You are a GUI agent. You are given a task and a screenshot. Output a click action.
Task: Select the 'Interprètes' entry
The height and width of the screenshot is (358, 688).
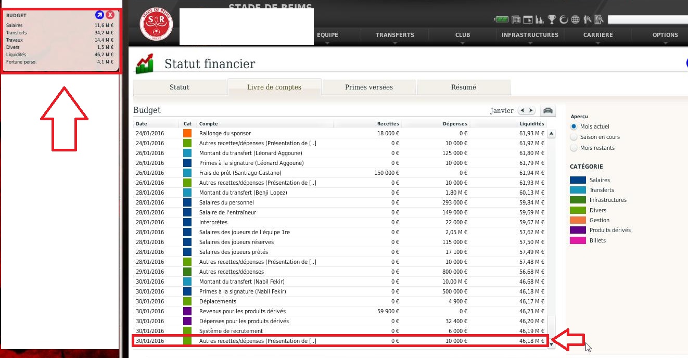point(213,222)
